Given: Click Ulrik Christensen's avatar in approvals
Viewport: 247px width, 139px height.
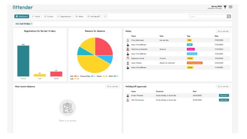Looking at the screenshot, I should pos(128,100).
